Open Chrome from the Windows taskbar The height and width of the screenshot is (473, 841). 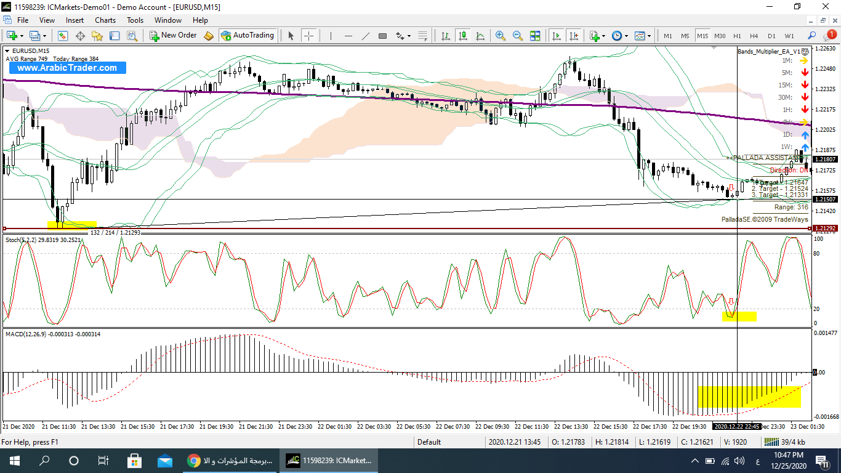pos(193,461)
